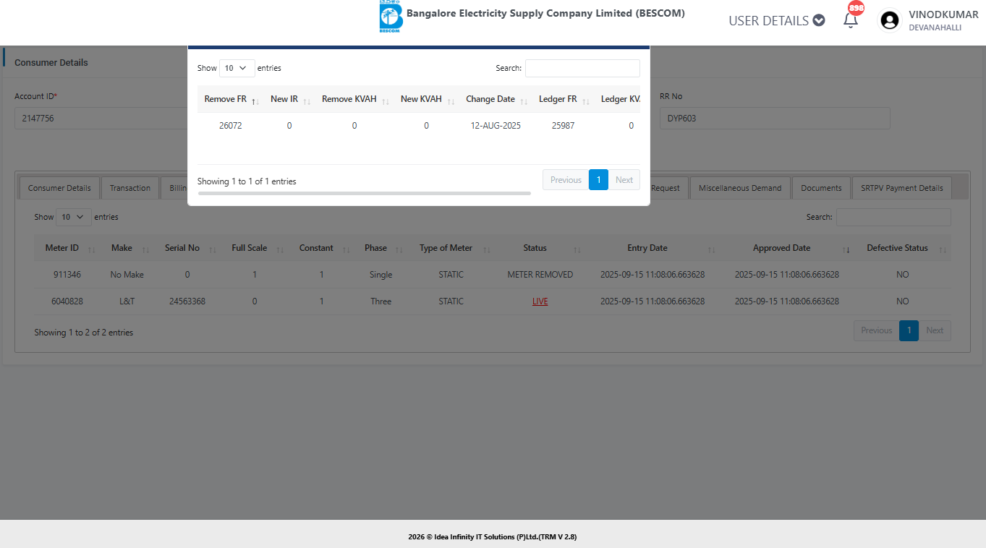Screen dimensions: 986x548
Task: Sort by Remove FR column arrows
Action: pyautogui.click(x=255, y=100)
